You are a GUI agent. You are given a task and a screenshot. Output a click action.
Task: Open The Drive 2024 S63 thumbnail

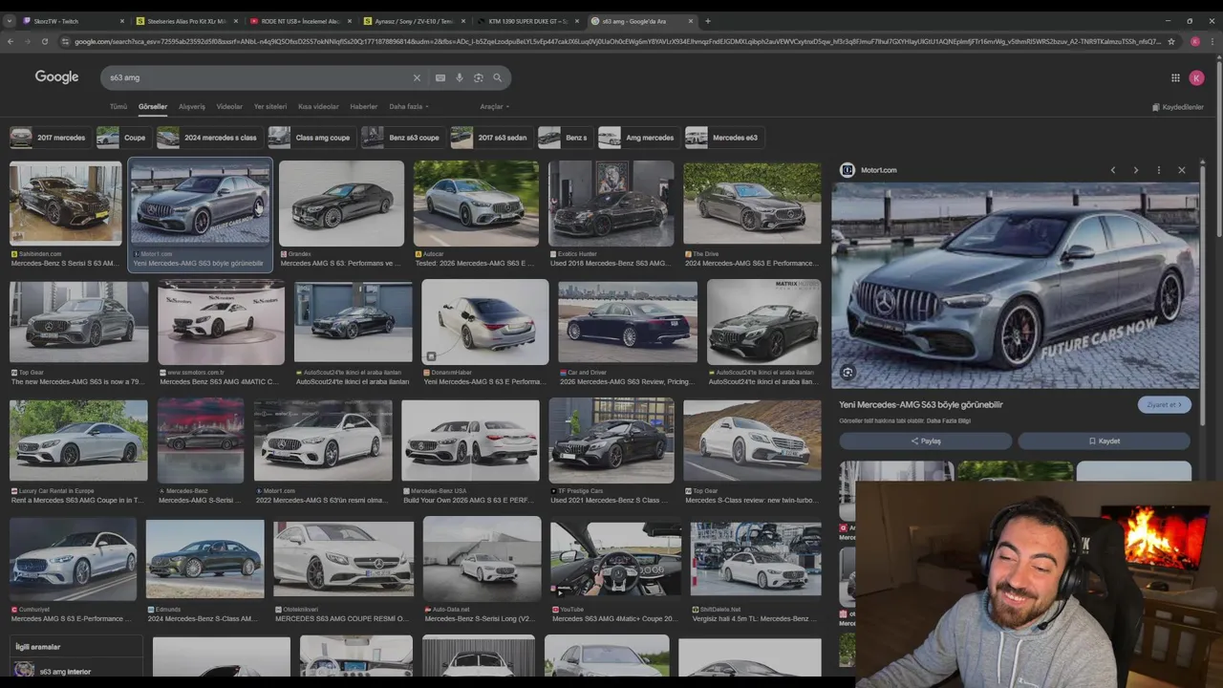tap(752, 203)
